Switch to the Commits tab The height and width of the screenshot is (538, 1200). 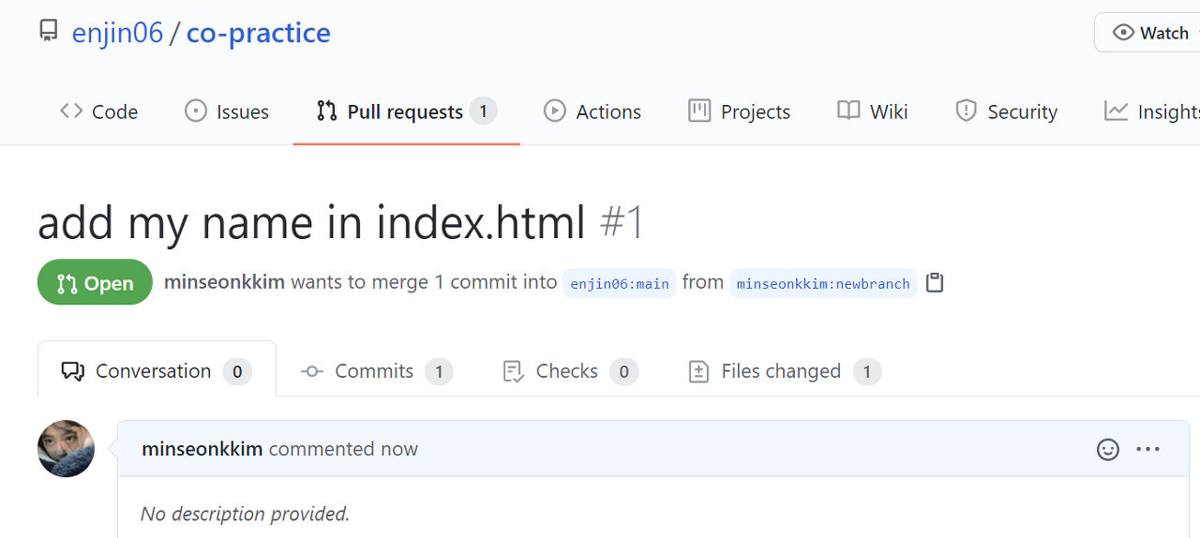pyautogui.click(x=377, y=371)
